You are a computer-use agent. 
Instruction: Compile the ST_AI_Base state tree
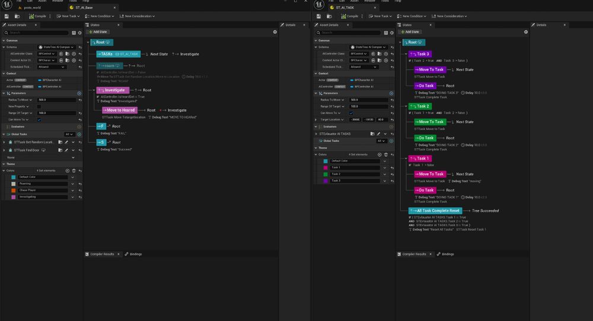(x=37, y=16)
